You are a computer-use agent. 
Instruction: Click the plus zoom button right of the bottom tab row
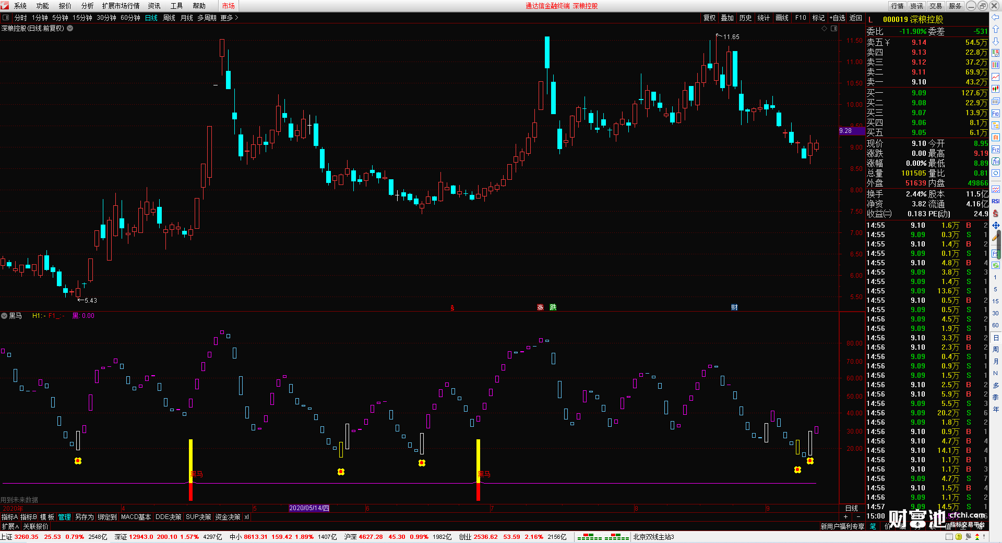846,517
